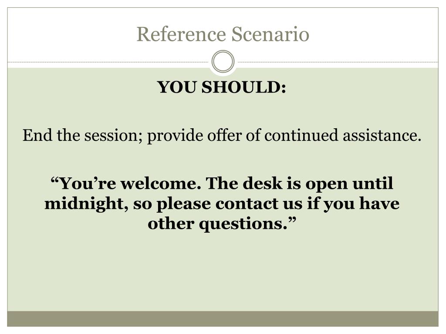Select the "End the session" instruction line

pyautogui.click(x=222, y=136)
